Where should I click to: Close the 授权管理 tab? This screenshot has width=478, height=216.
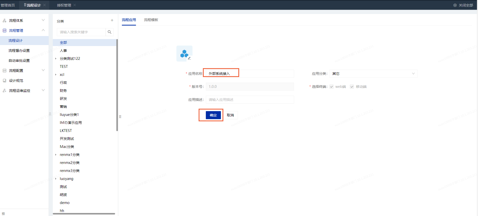tap(75, 5)
